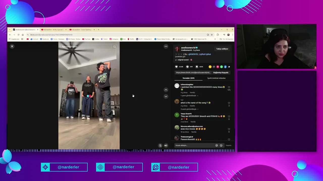Click the Bağlantıyı kopyala copy link button
The height and width of the screenshot is (181, 323).
tap(221, 72)
